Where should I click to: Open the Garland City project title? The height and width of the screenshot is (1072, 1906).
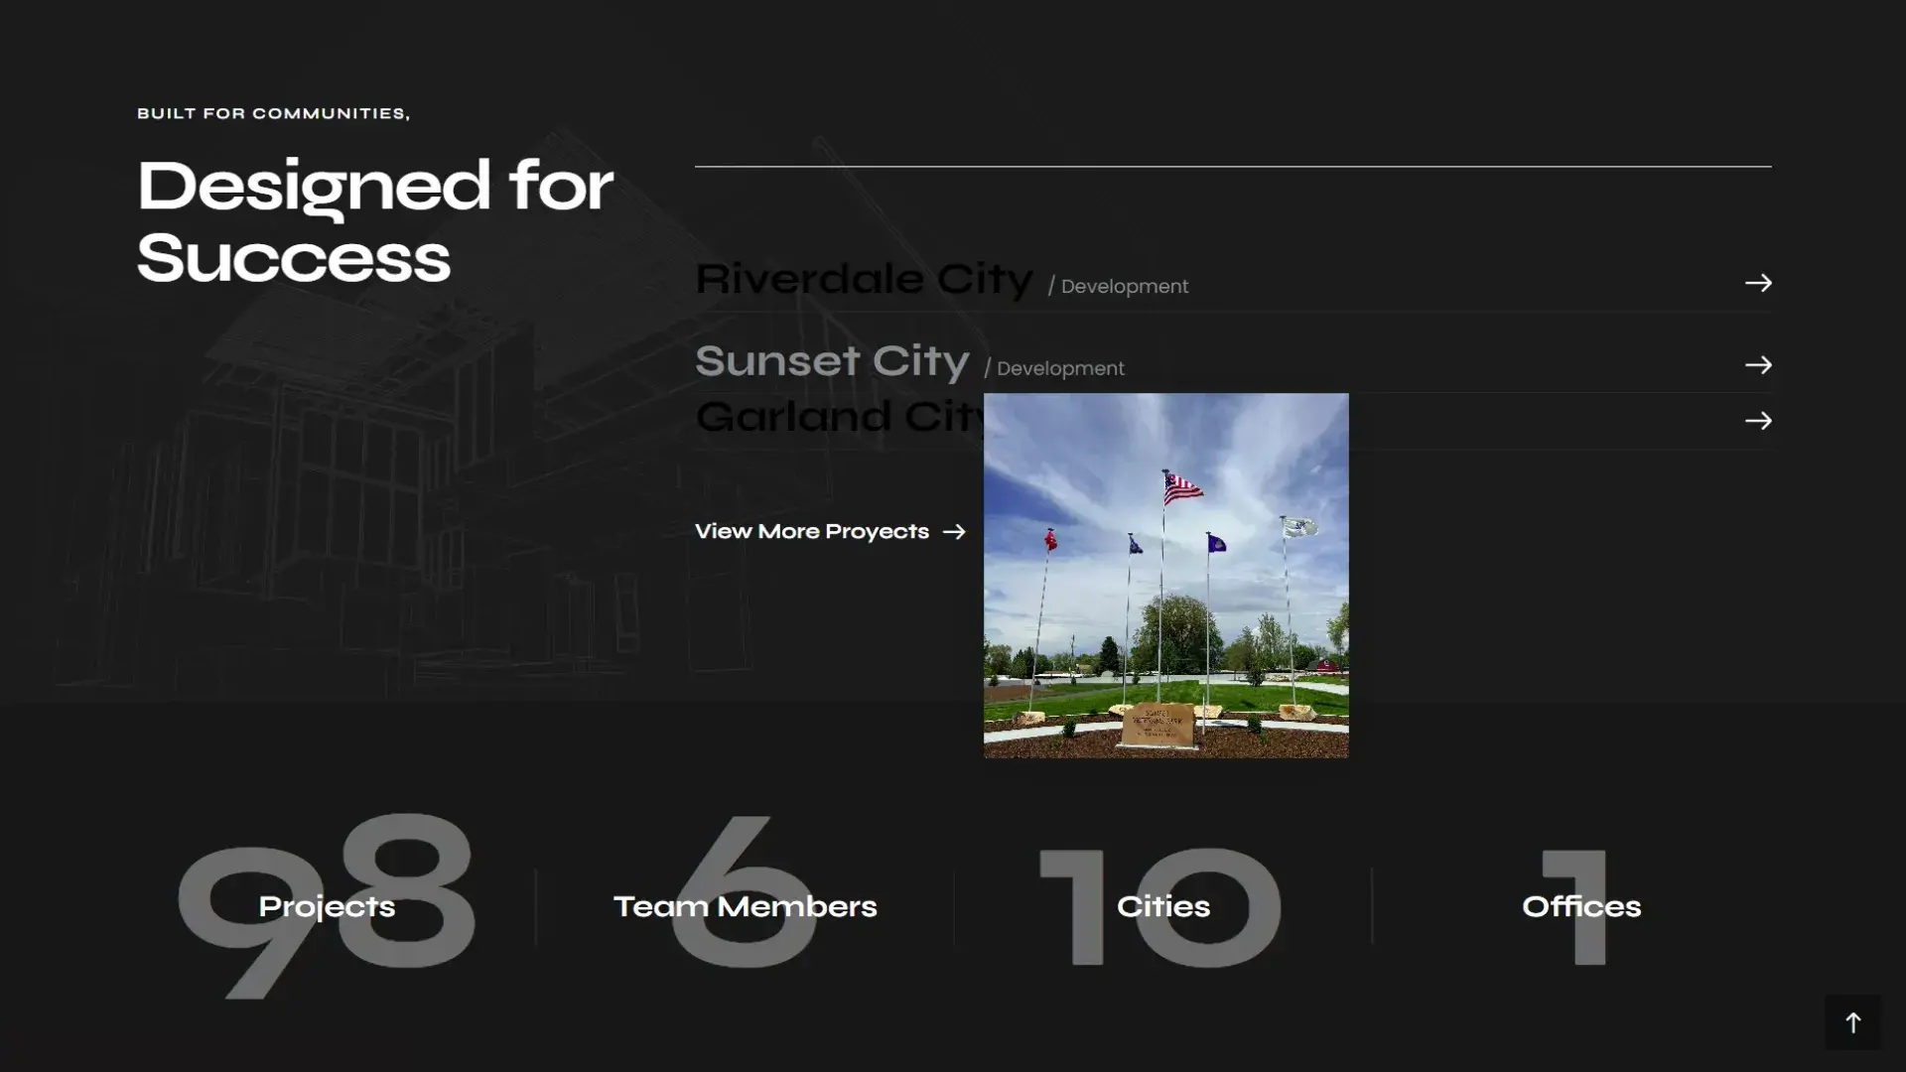(x=839, y=418)
